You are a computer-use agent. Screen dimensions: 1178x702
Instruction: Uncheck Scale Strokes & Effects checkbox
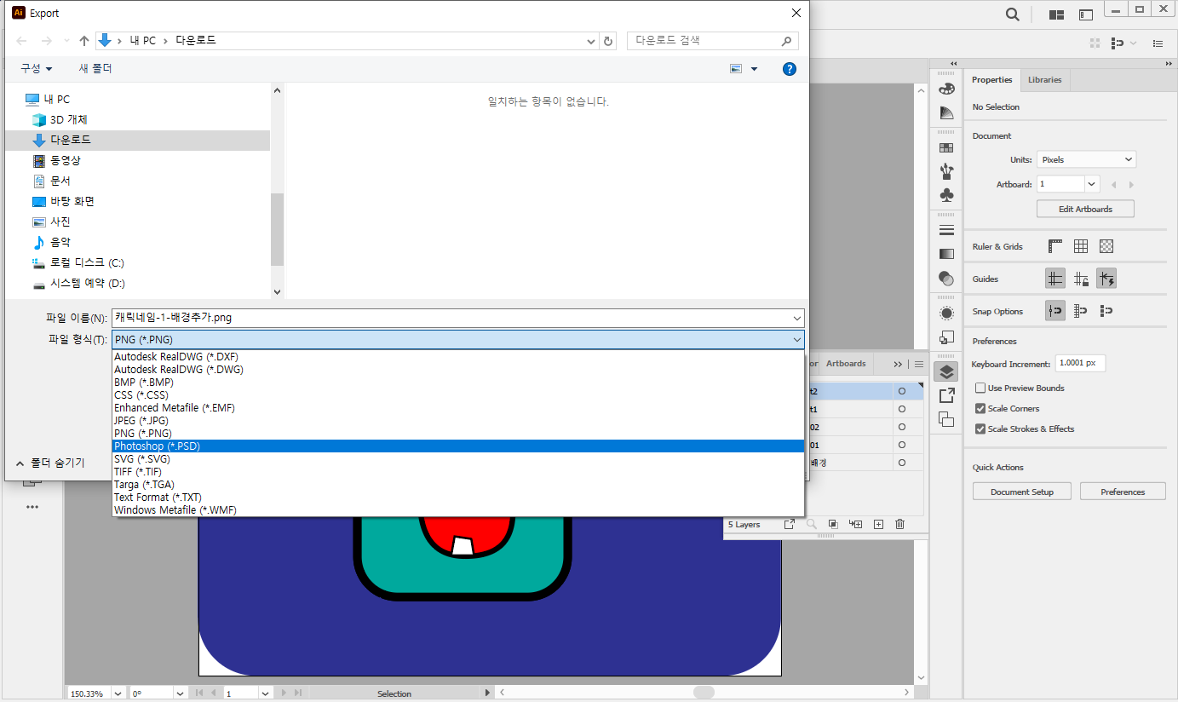pos(980,429)
